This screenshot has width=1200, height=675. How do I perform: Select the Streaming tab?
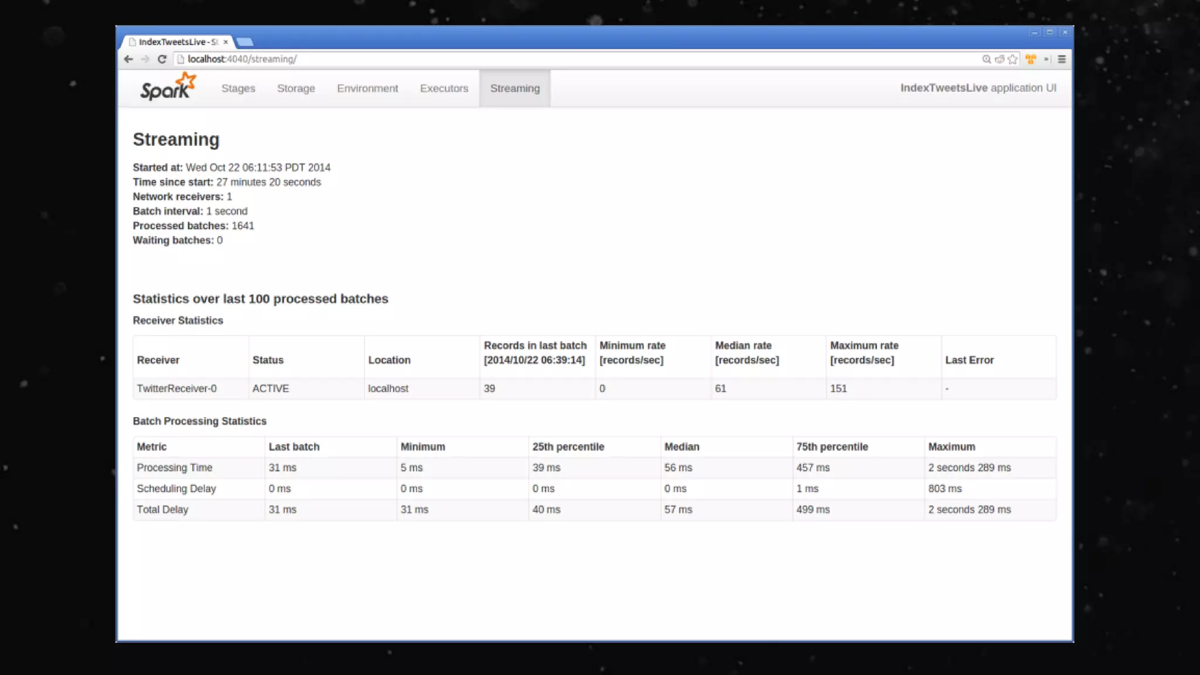click(x=514, y=88)
